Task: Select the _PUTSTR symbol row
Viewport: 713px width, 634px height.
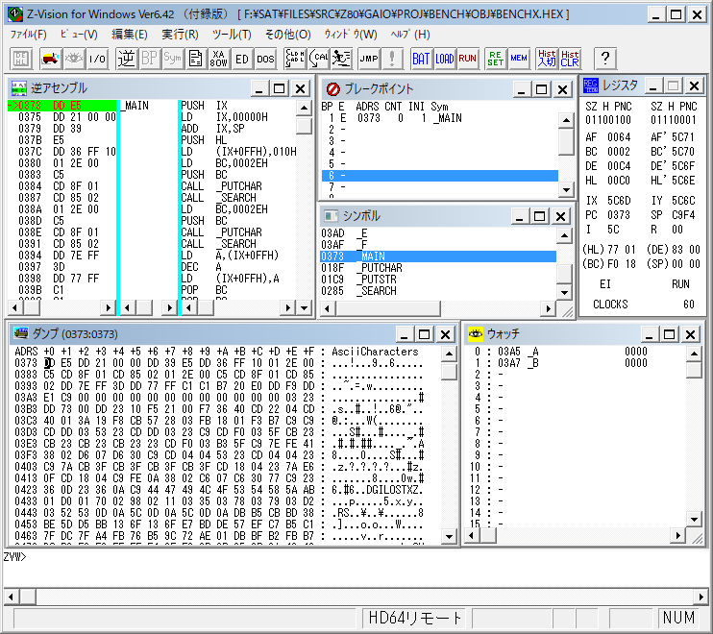Action: (x=438, y=280)
